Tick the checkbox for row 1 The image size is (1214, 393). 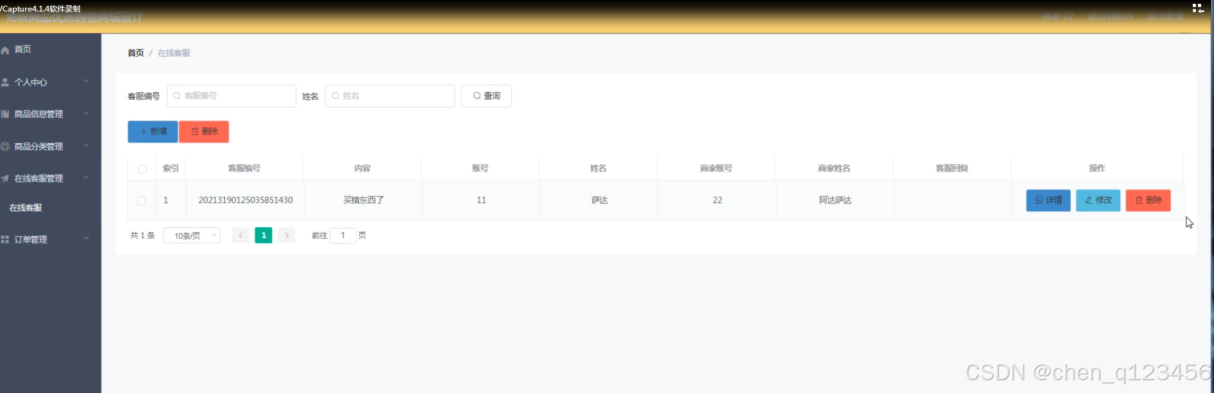(141, 200)
